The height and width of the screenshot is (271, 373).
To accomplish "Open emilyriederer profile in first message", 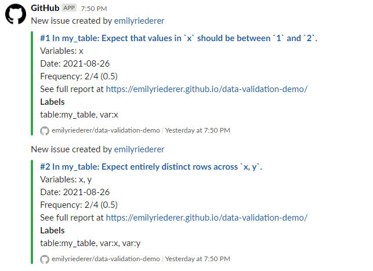I will [x=139, y=21].
